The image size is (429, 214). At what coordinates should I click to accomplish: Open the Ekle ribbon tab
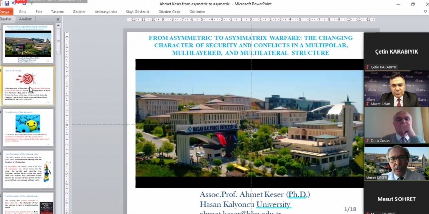(x=39, y=12)
